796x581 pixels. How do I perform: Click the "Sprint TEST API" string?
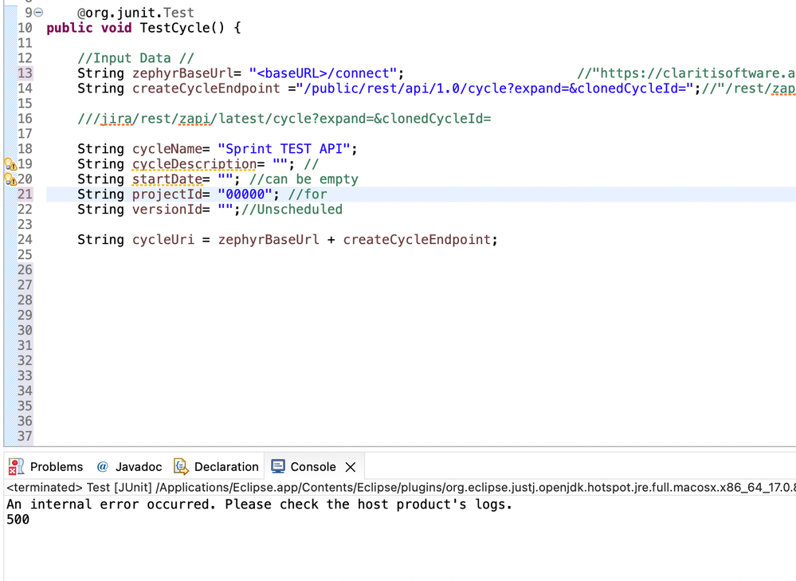coord(284,149)
